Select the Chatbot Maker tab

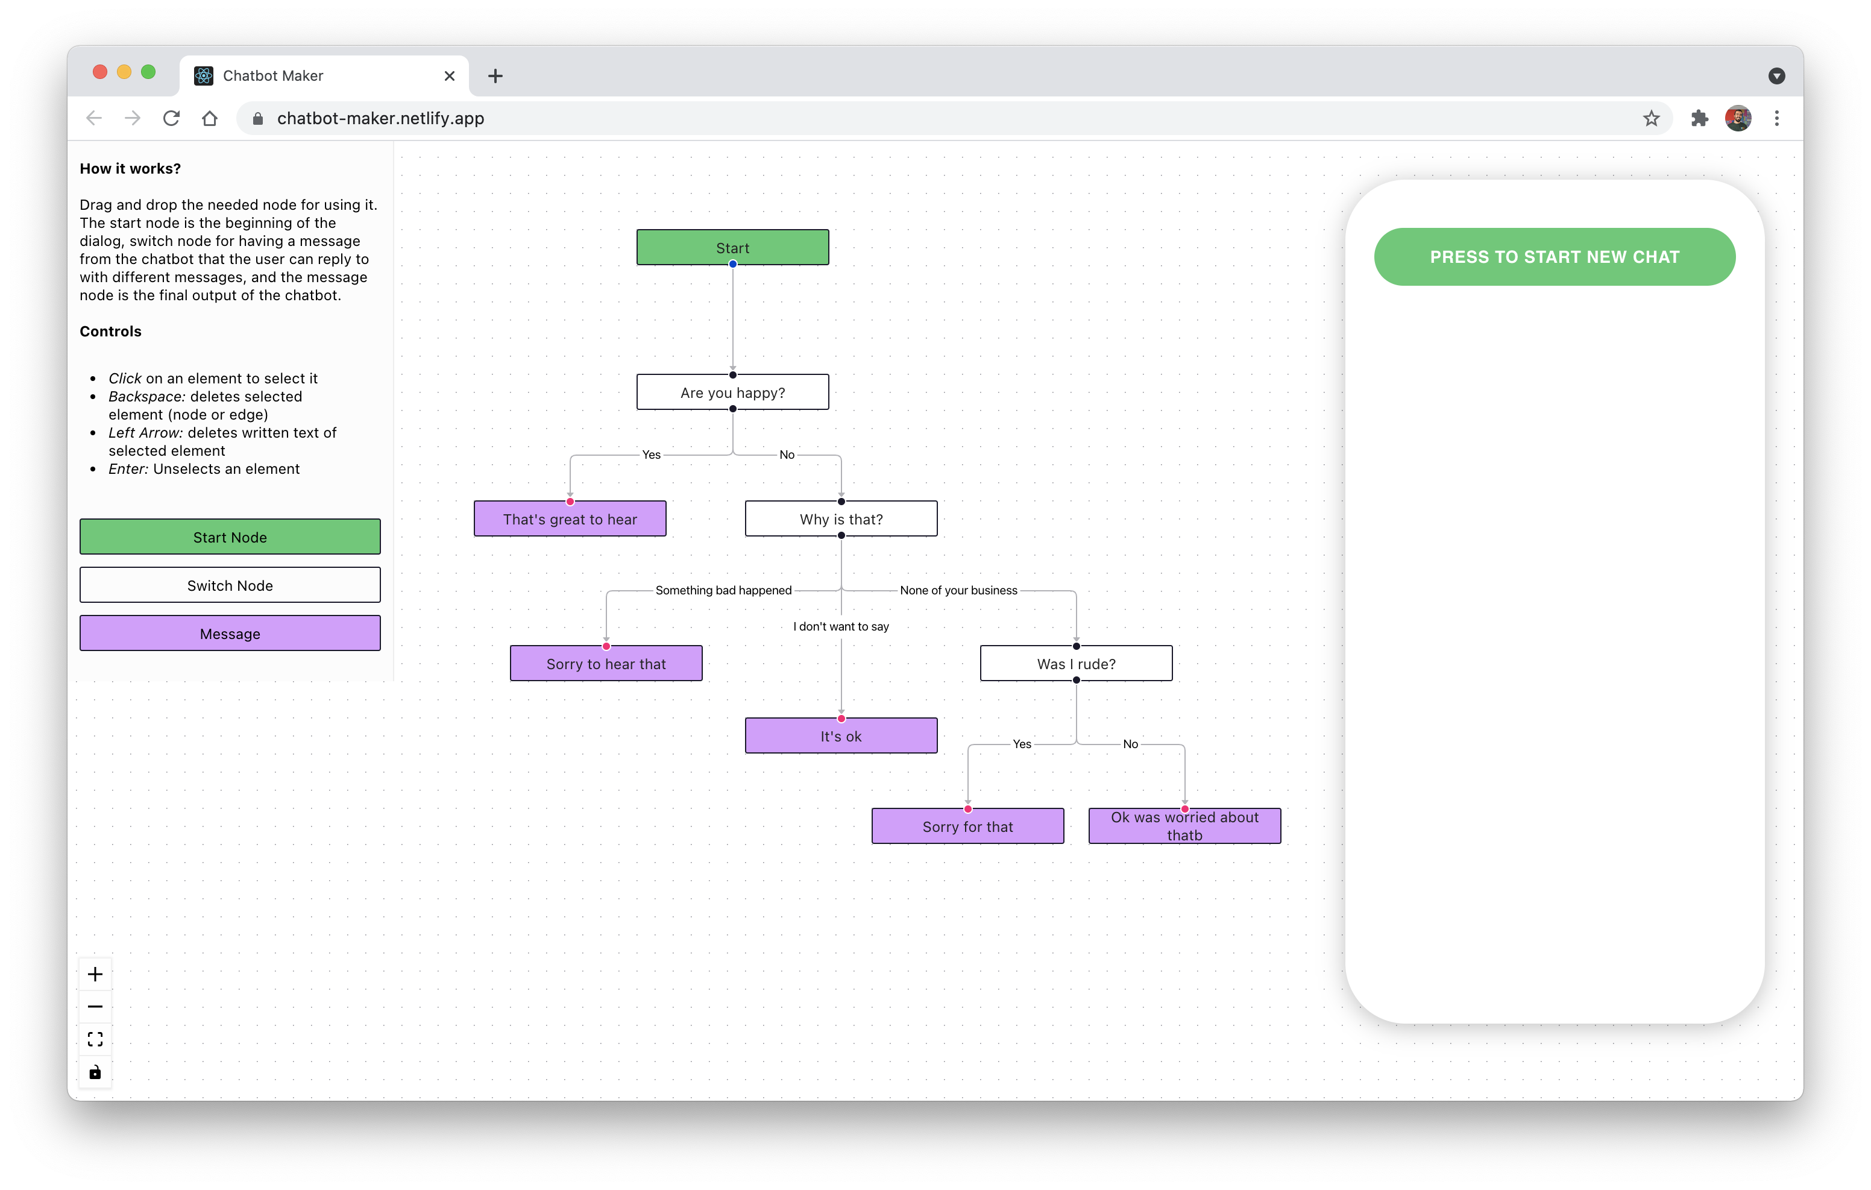(x=311, y=75)
